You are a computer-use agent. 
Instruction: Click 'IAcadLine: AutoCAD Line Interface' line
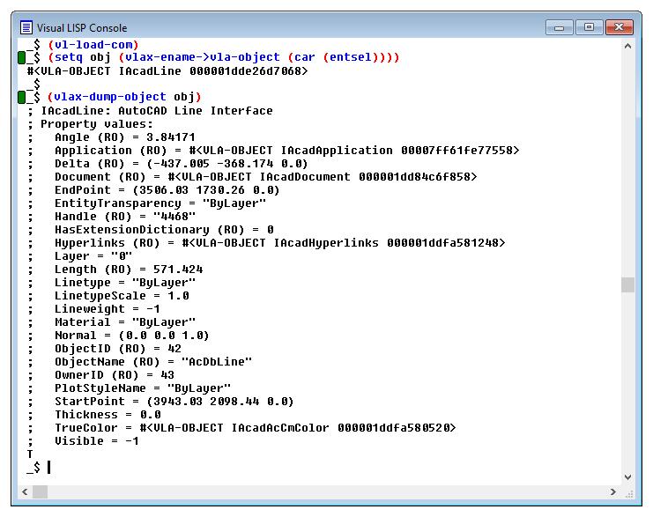157,111
